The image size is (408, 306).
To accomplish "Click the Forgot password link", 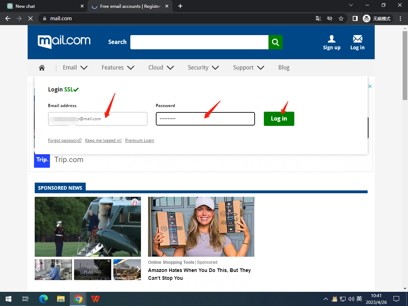I will [65, 140].
